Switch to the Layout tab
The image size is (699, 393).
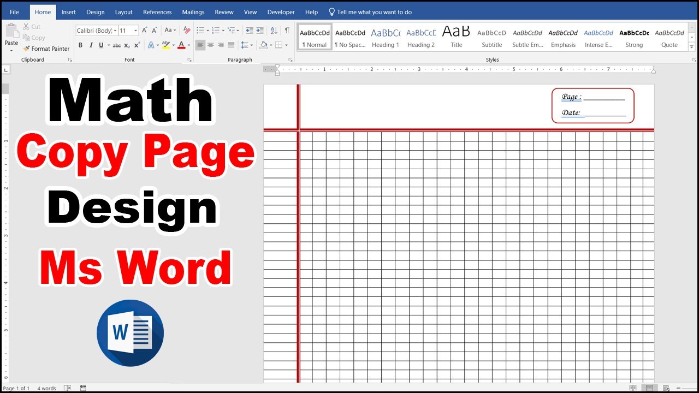[124, 12]
